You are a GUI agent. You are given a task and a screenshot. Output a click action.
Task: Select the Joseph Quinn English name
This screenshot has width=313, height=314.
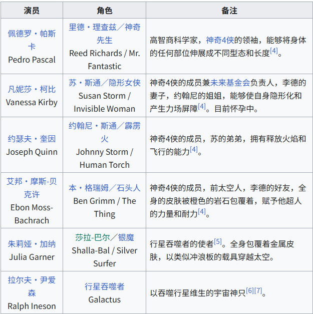tap(32, 152)
